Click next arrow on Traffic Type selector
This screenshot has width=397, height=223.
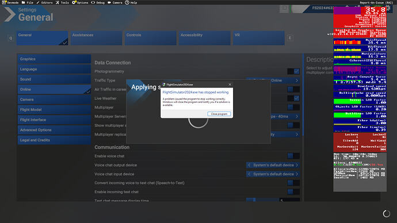coord(297,80)
